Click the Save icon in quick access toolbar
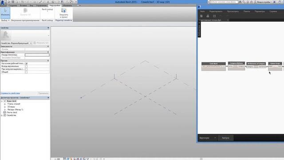 point(13,2)
